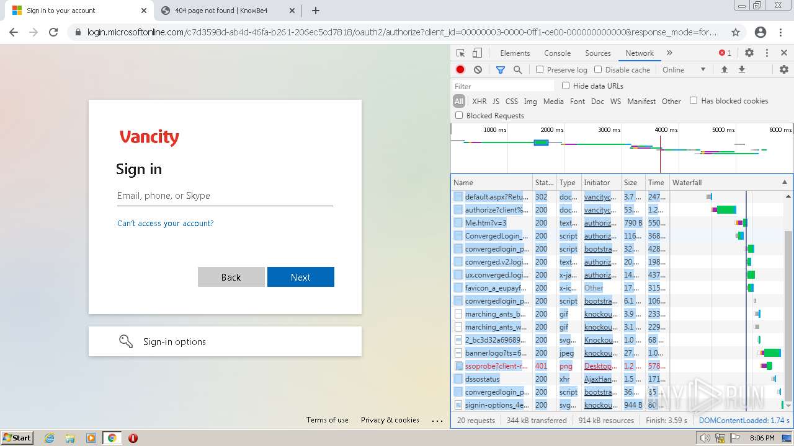Open media player from taskbar
The height and width of the screenshot is (446, 794).
(x=91, y=438)
